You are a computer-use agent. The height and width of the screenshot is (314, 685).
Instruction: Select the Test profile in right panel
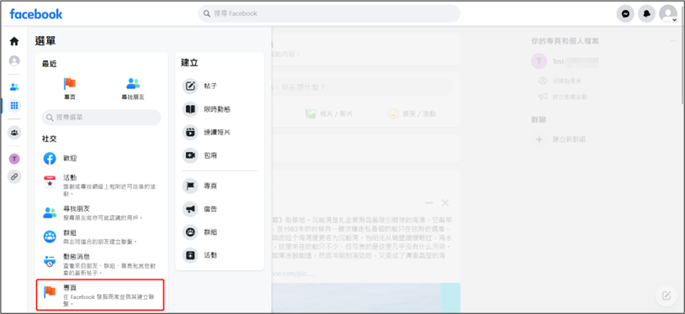pyautogui.click(x=565, y=61)
